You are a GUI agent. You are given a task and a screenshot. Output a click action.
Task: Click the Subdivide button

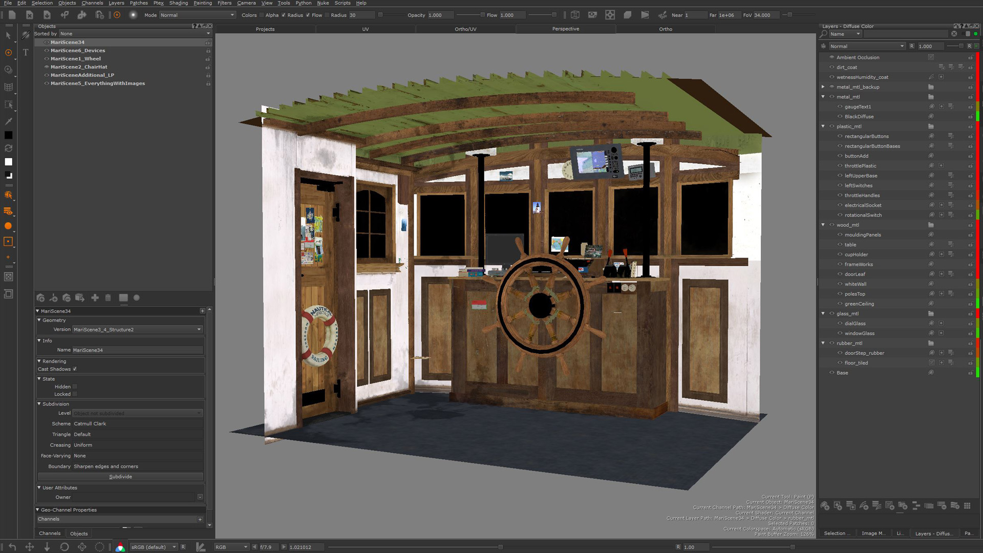120,477
